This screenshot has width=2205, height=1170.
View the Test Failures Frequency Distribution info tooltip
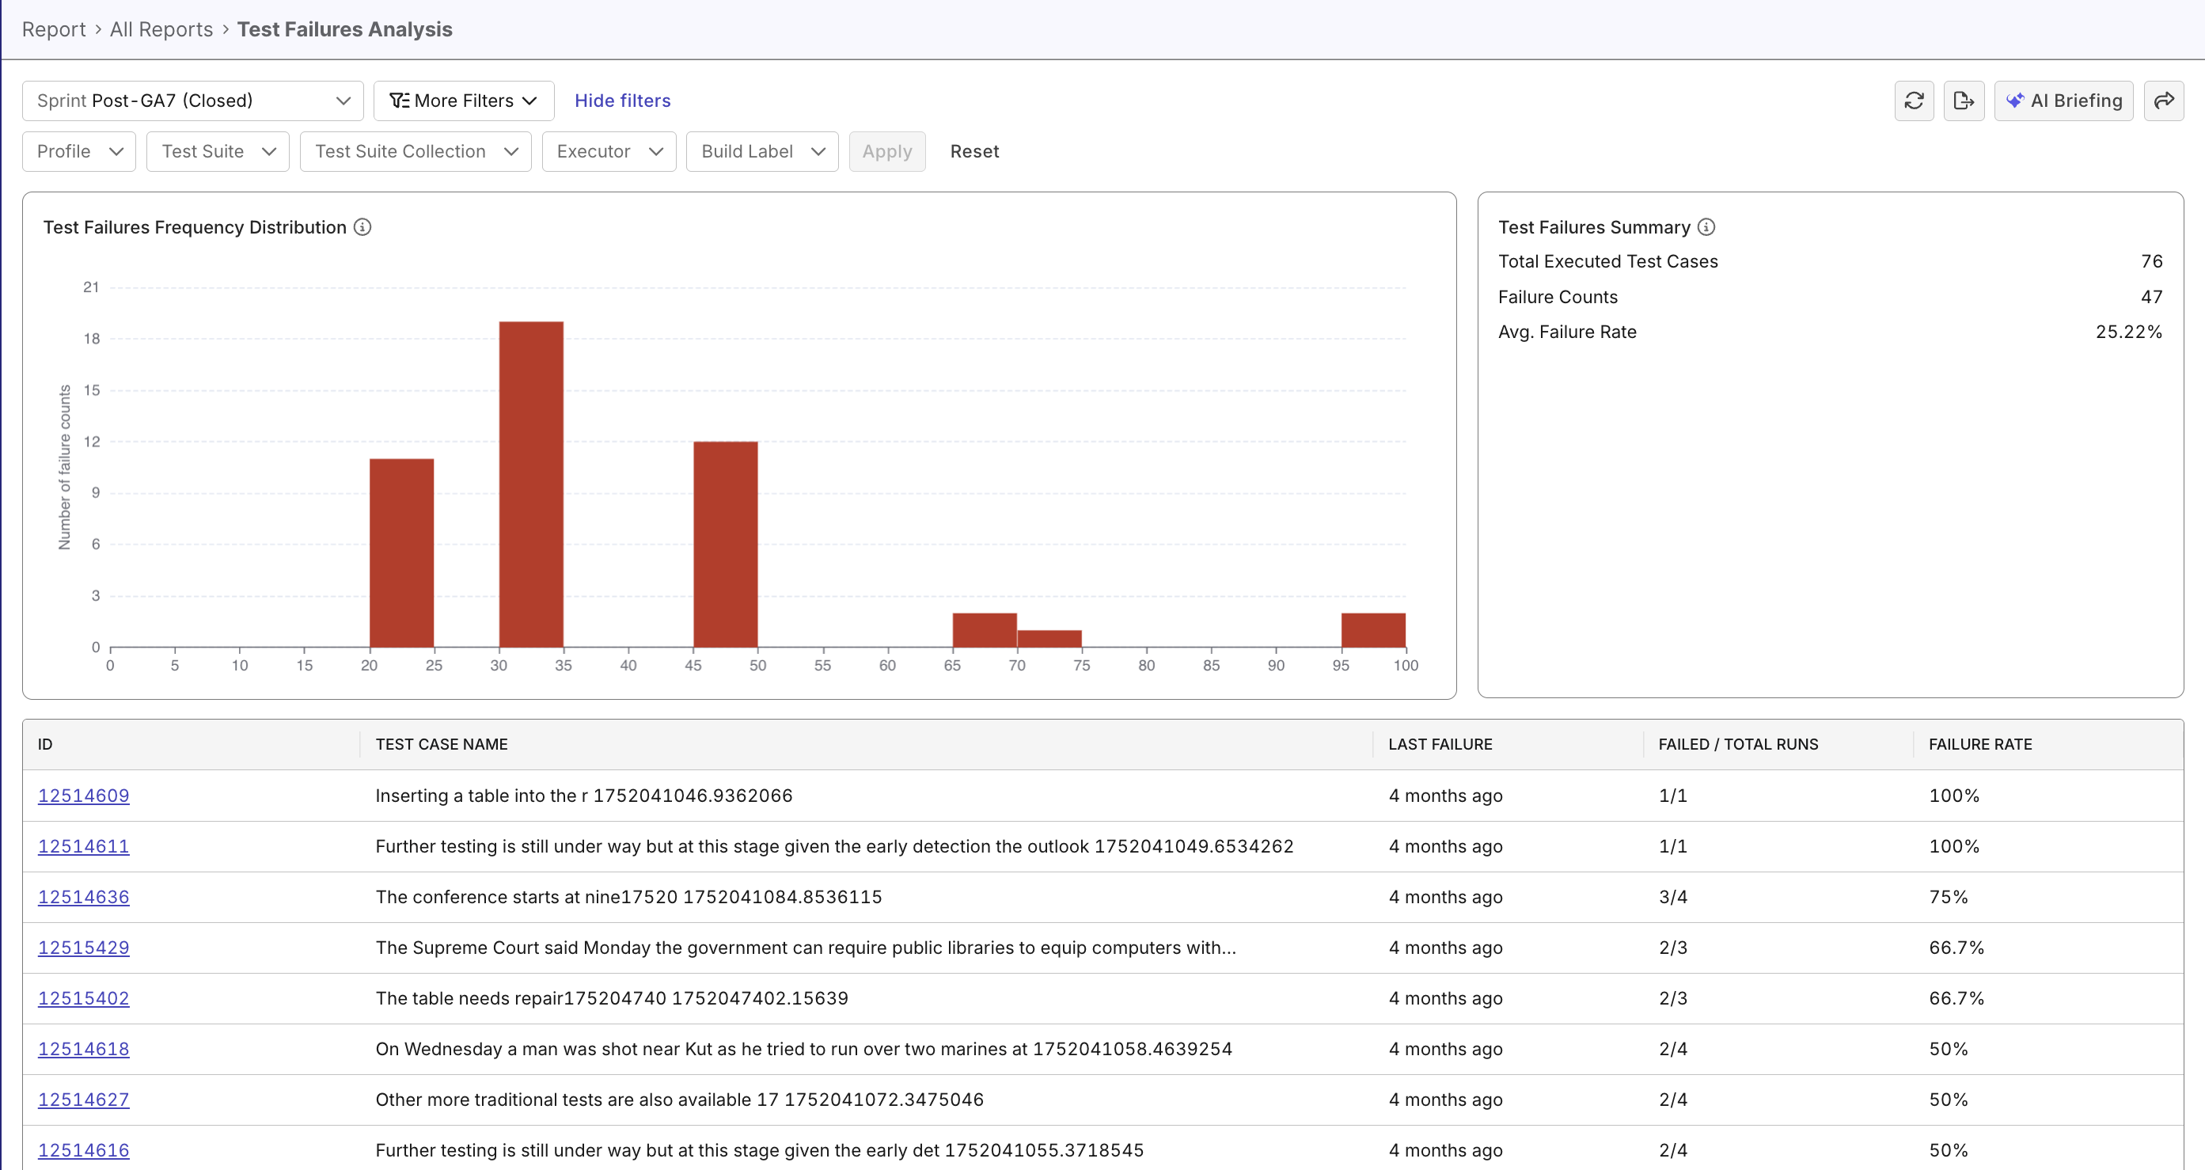tap(363, 227)
